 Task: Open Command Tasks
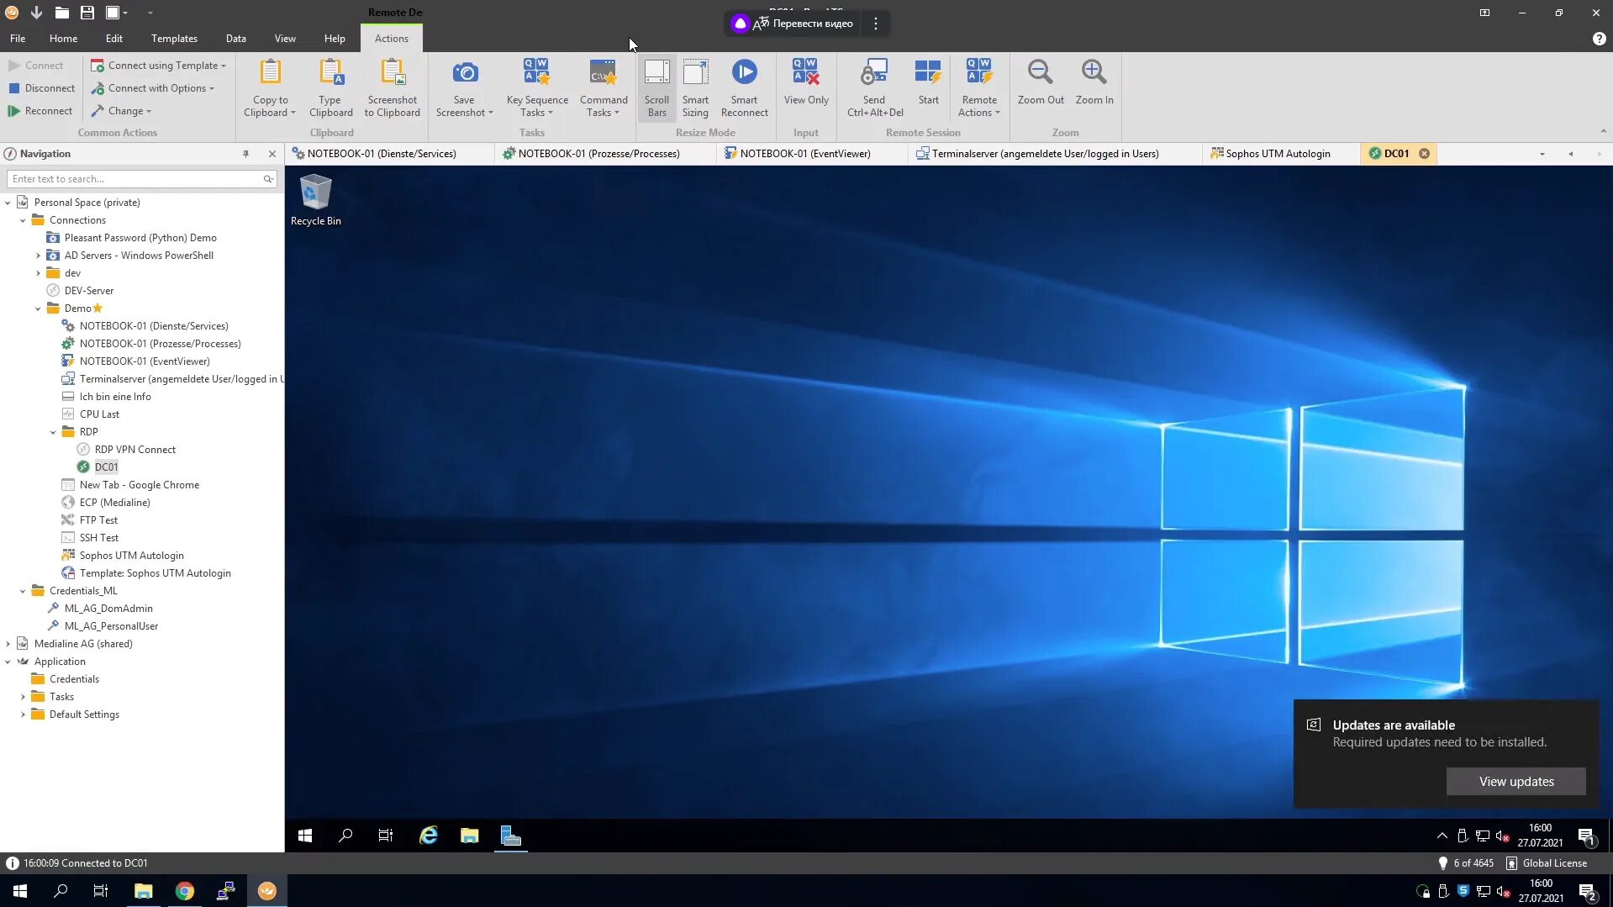[x=604, y=87]
